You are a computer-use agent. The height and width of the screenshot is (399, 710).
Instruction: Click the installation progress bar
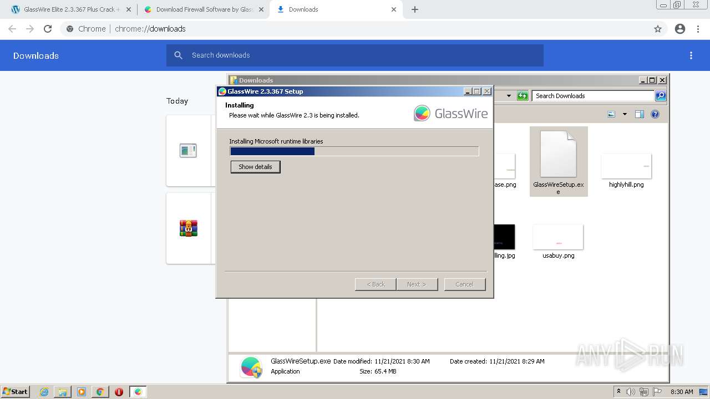[354, 151]
